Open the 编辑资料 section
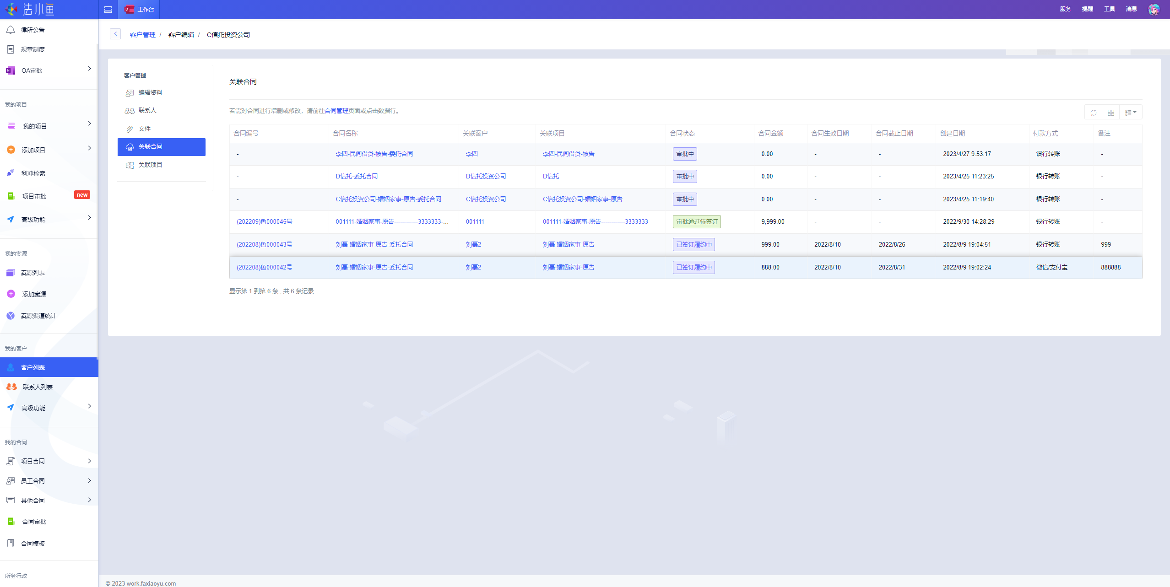This screenshot has height=587, width=1170. (x=150, y=92)
